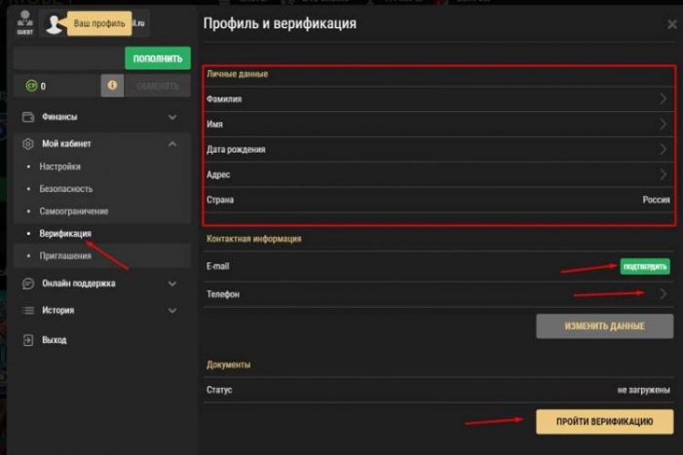Click the Ваш профиль tooltip label
The image size is (683, 455).
(x=99, y=23)
